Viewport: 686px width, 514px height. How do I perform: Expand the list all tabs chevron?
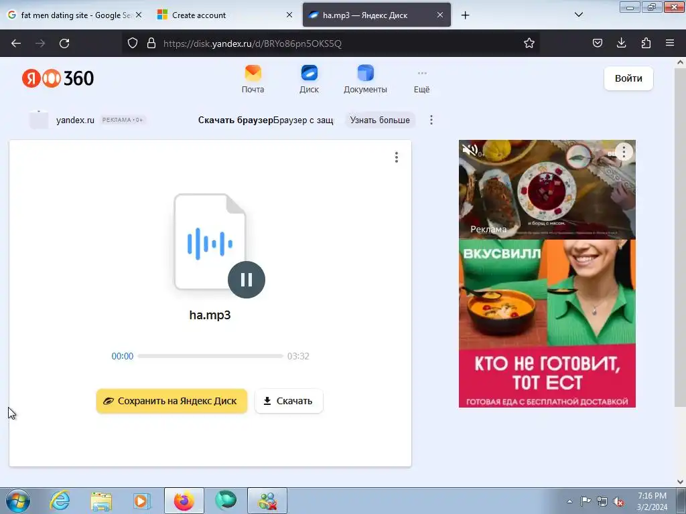(x=578, y=15)
